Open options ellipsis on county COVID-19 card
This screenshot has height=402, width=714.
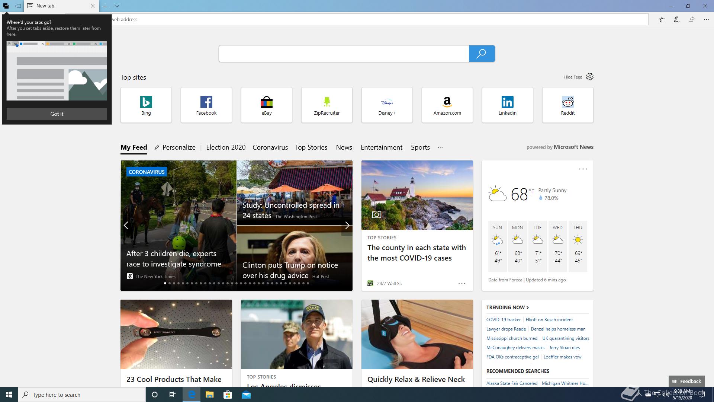coord(462,283)
